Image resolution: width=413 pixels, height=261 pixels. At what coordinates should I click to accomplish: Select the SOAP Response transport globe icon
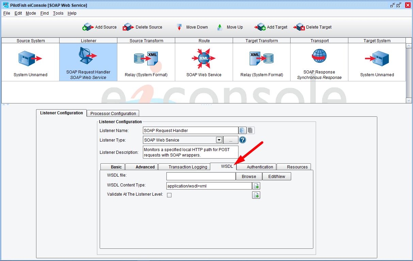pyautogui.click(x=319, y=56)
